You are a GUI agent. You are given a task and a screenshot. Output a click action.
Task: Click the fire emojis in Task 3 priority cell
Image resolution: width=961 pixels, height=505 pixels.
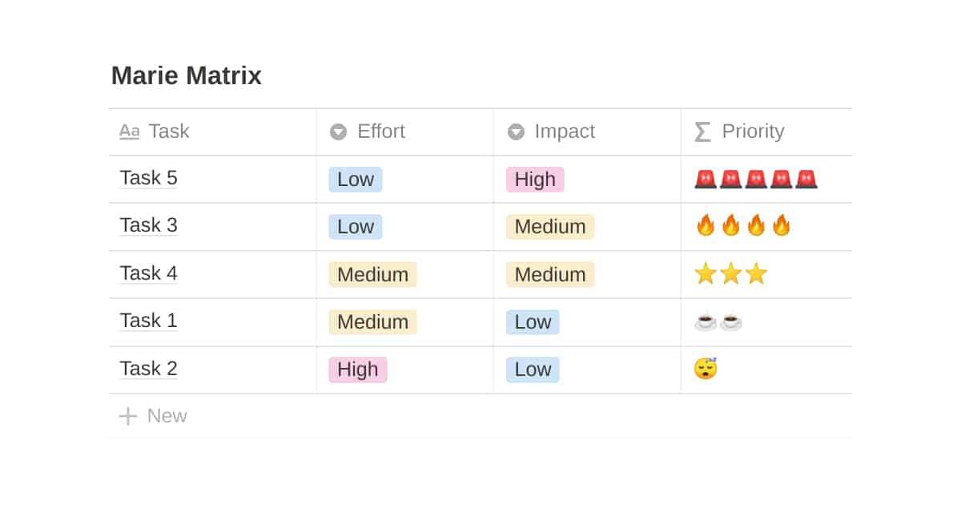coord(744,225)
